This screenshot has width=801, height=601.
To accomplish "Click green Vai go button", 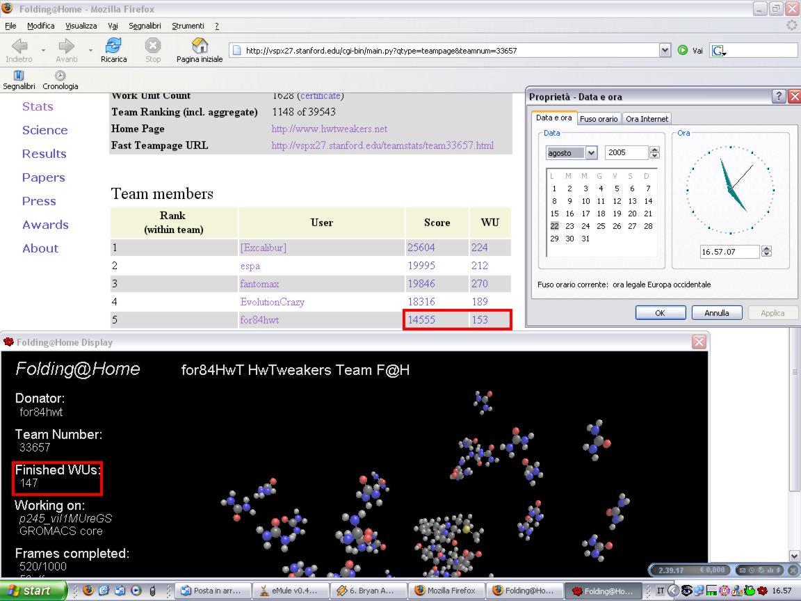I will (683, 50).
